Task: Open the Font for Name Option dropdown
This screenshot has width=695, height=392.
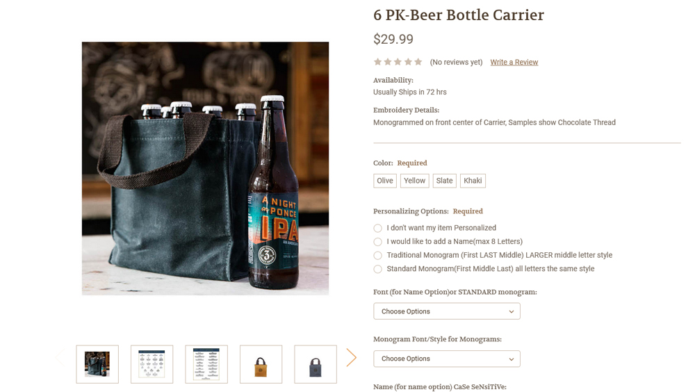Action: click(x=446, y=311)
